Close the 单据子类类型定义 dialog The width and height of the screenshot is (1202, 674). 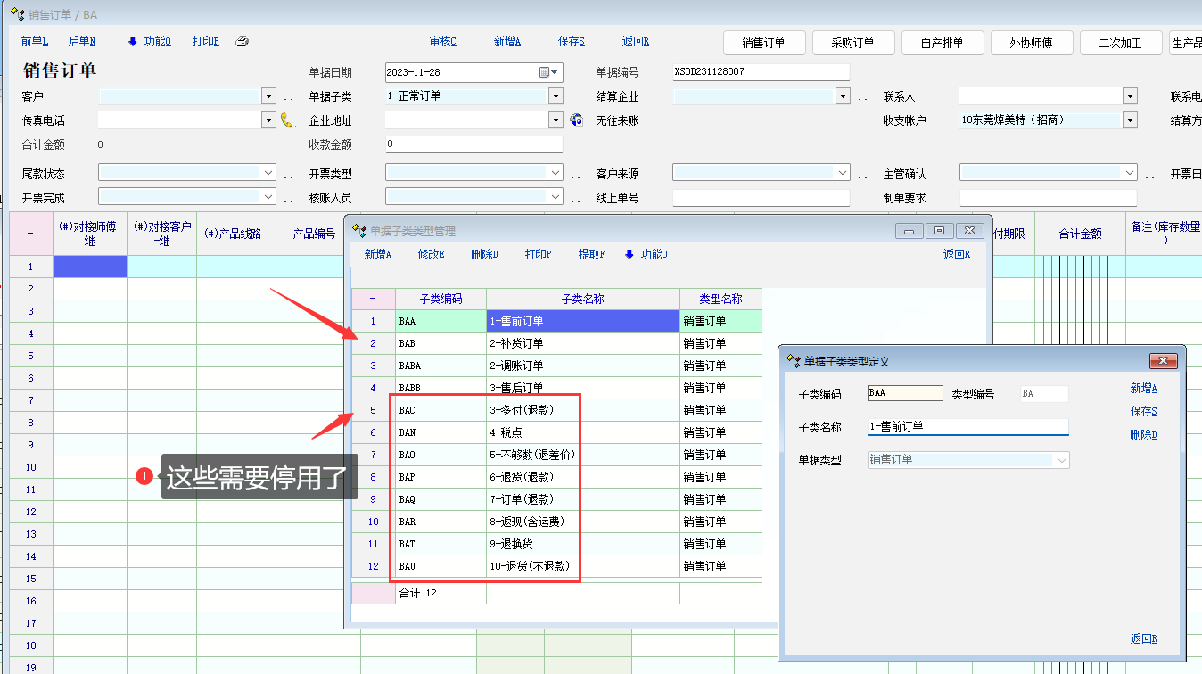[1163, 361]
